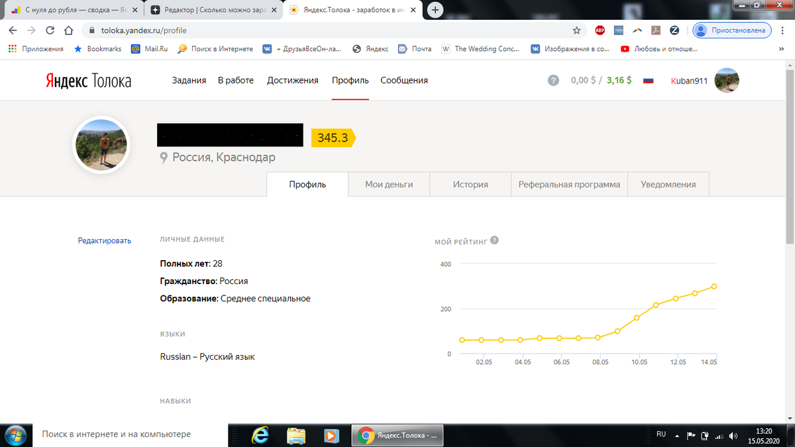
Task: Click the taskbar search field
Action: click(130, 434)
